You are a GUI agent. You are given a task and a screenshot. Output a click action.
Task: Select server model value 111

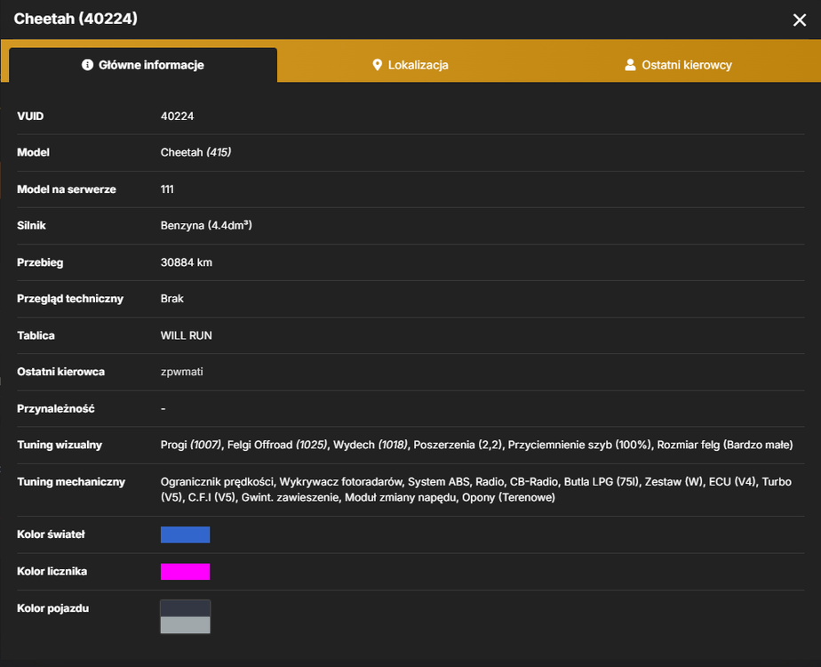click(x=167, y=189)
